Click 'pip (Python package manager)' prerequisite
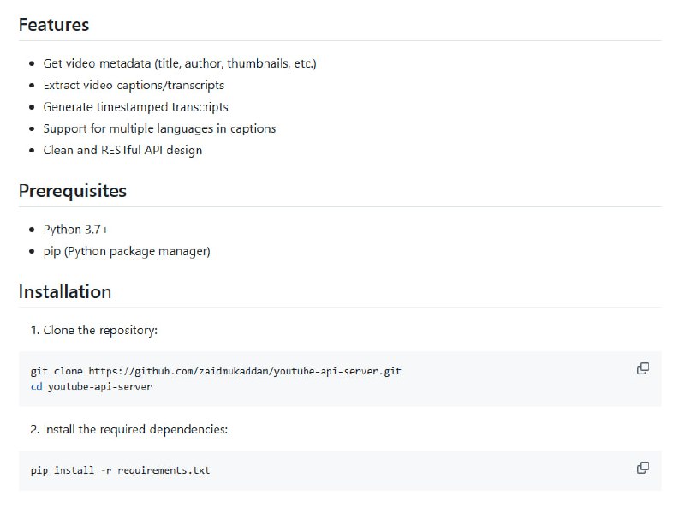685x508 pixels. [x=127, y=251]
